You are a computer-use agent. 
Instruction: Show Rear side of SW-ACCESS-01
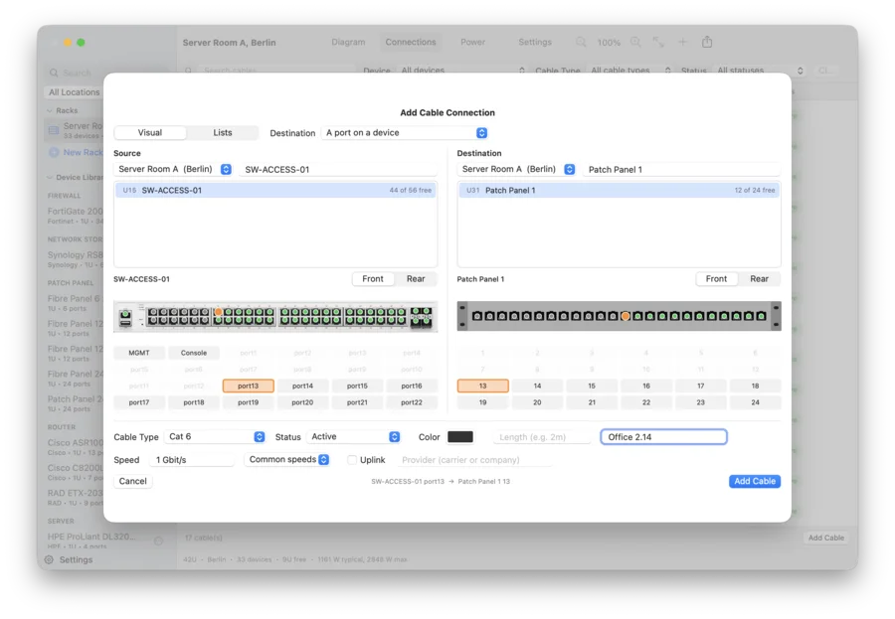point(416,279)
